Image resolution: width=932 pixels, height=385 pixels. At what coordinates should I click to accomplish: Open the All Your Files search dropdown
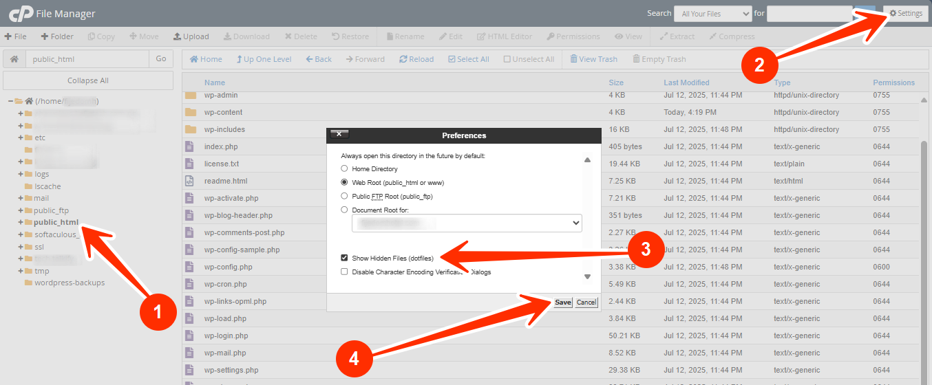pyautogui.click(x=712, y=13)
